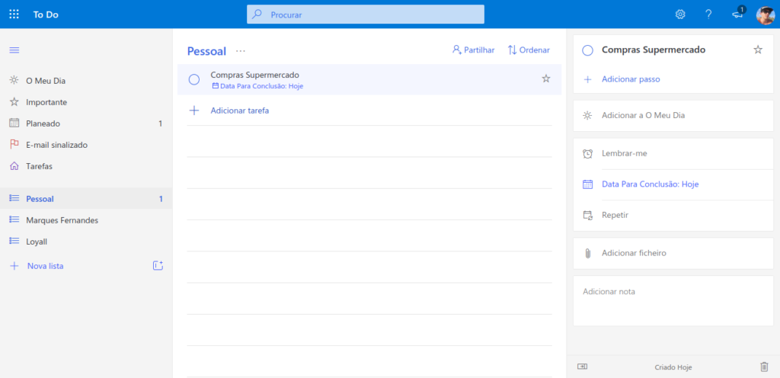Edit the Compras Supermercado title in details pane
This screenshot has width=780, height=378.
point(653,50)
